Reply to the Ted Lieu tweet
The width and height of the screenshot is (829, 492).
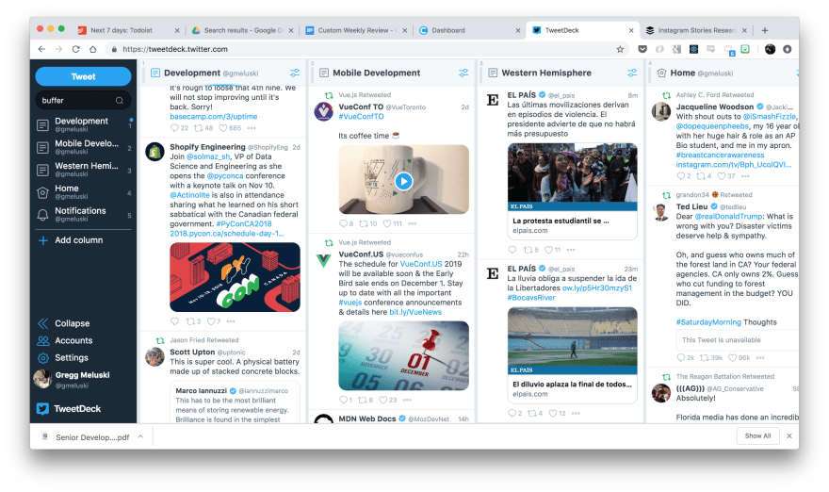[x=681, y=357]
